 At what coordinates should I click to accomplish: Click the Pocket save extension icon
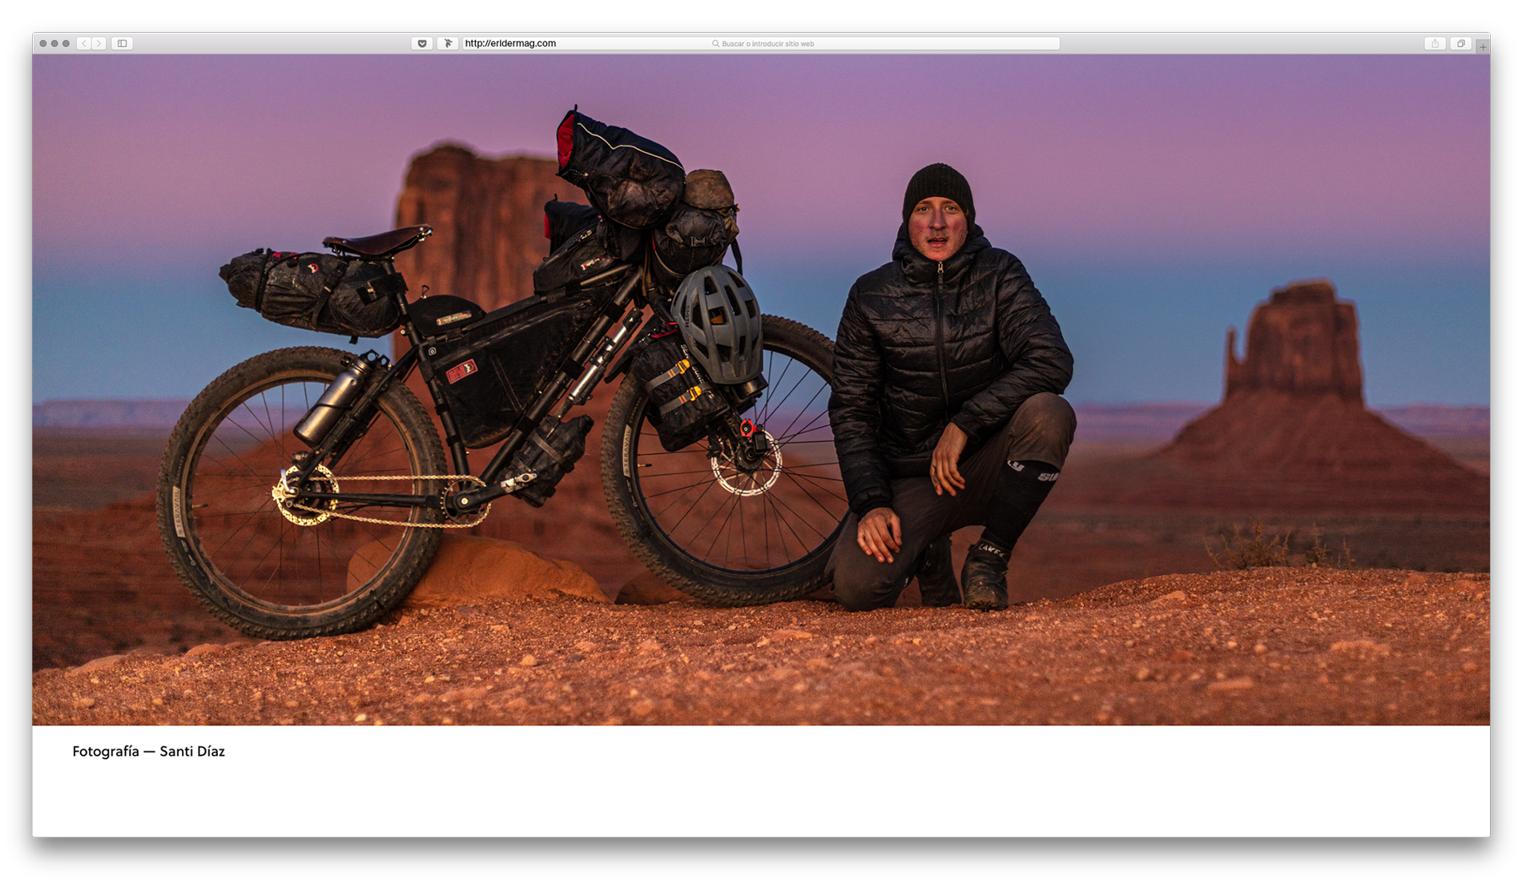[x=422, y=43]
